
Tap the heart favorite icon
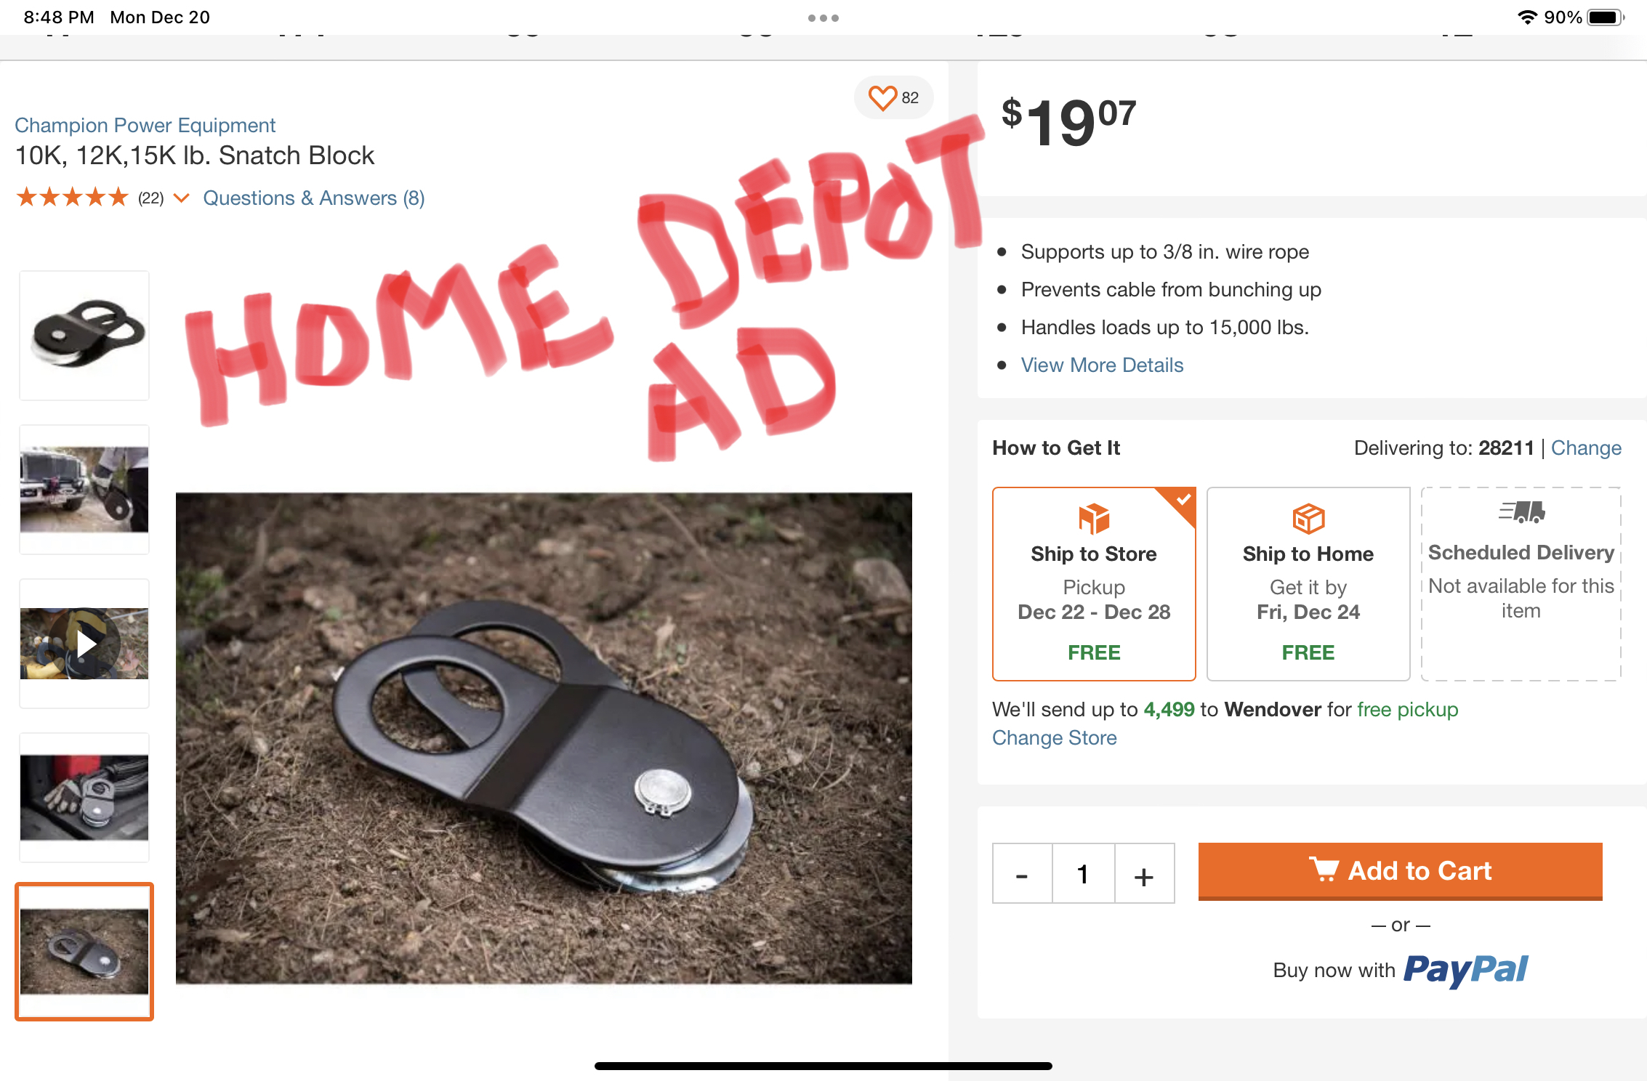coord(882,98)
